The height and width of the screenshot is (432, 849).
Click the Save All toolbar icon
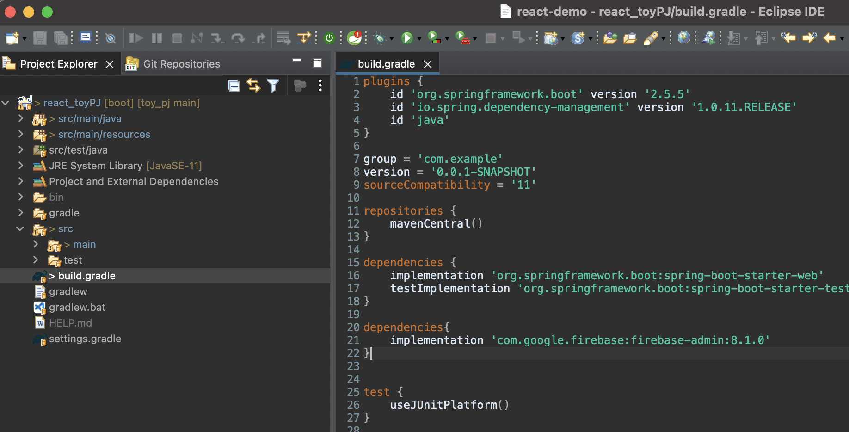(x=60, y=38)
